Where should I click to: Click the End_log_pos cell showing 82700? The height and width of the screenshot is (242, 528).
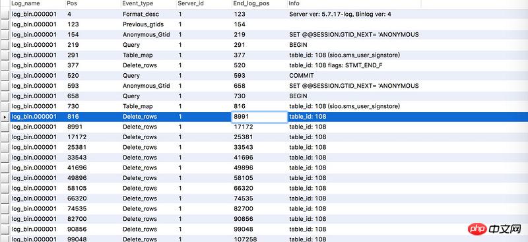[259, 208]
